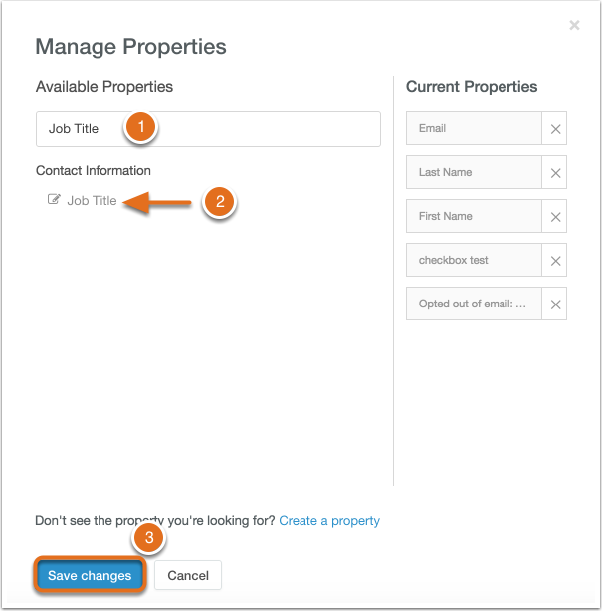Click the Contact Information group heading

coord(94,171)
